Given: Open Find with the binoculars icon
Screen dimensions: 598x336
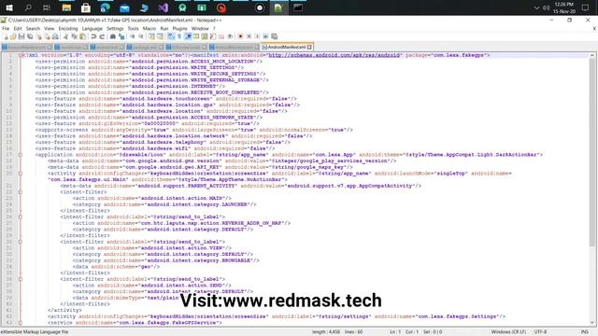Looking at the screenshot, I should 113,36.
